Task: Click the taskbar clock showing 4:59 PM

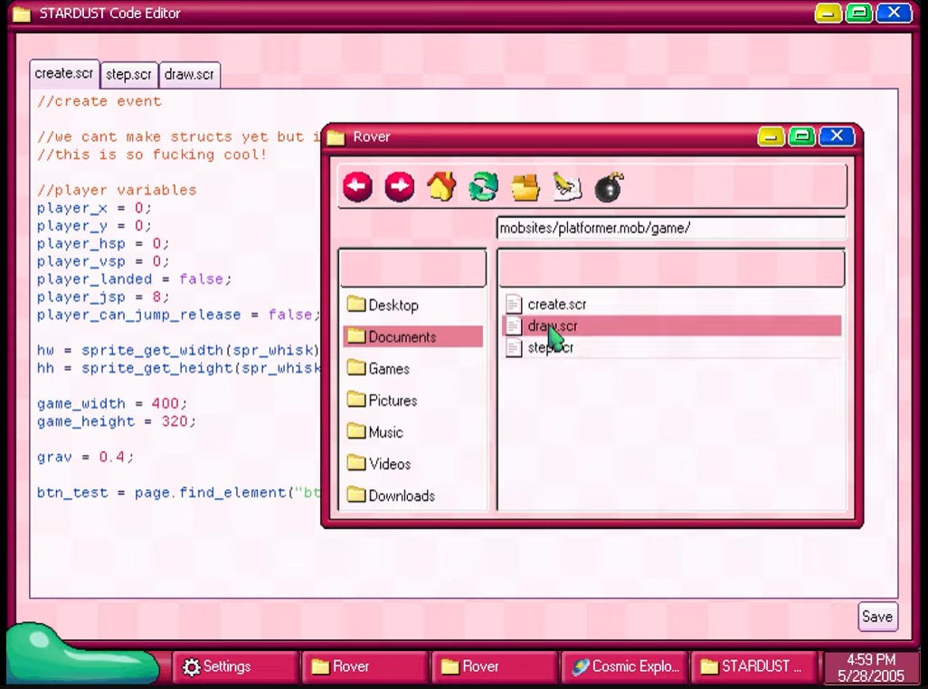Action: pyautogui.click(x=871, y=667)
